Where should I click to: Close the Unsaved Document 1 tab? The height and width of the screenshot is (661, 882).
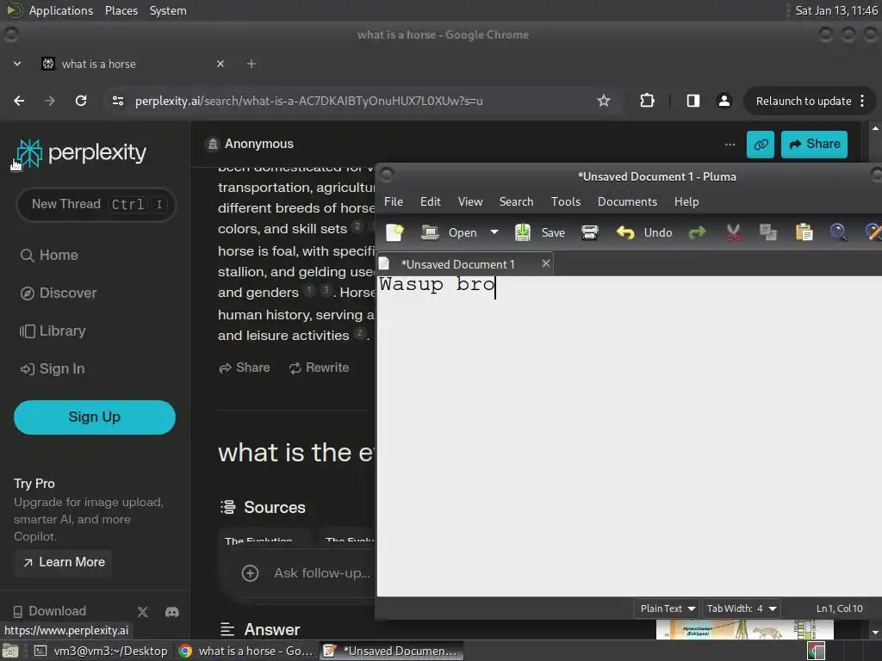pos(545,263)
